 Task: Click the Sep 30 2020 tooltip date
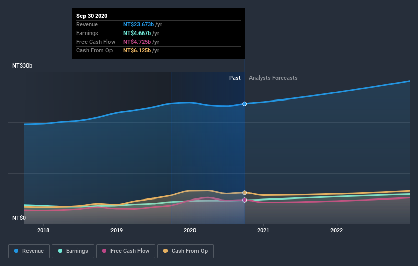pos(92,16)
